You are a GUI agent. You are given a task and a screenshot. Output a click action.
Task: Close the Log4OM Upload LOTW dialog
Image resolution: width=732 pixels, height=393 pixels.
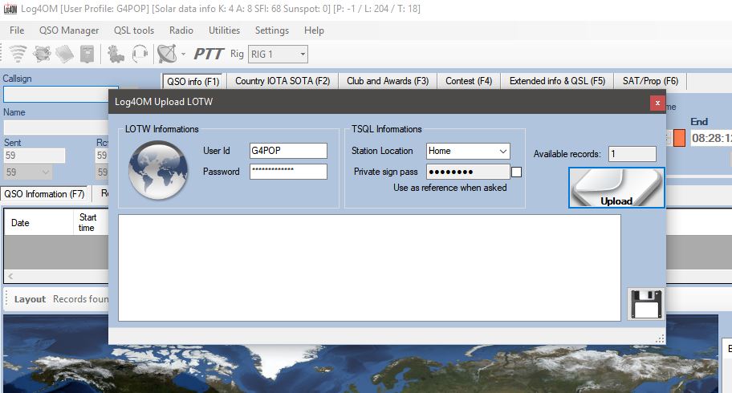[657, 103]
